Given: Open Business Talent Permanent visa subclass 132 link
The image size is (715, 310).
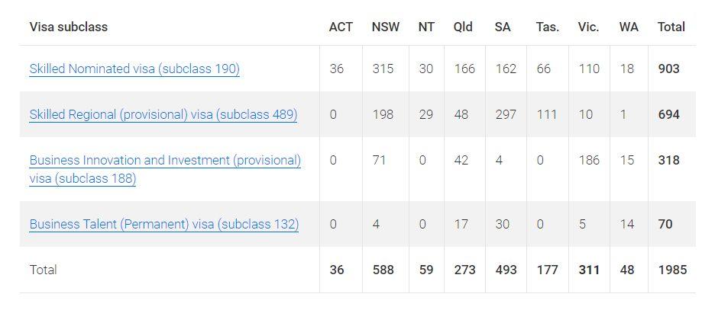Looking at the screenshot, I should coord(164,224).
